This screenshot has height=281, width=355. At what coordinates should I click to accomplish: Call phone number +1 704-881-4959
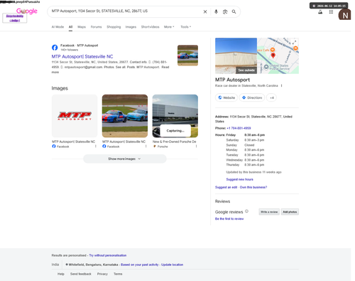coord(239,128)
